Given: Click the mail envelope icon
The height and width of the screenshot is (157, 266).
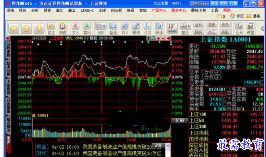Looking at the screenshot, I should 219,16.
